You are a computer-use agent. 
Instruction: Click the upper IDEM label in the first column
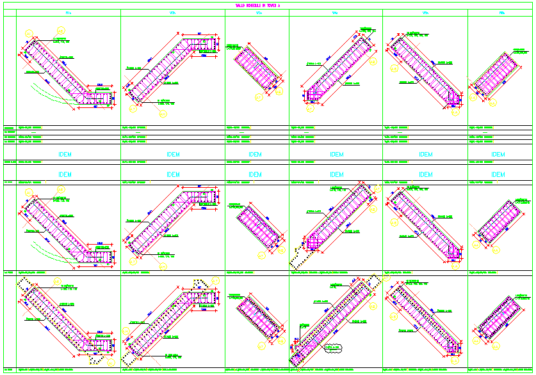click(65, 155)
